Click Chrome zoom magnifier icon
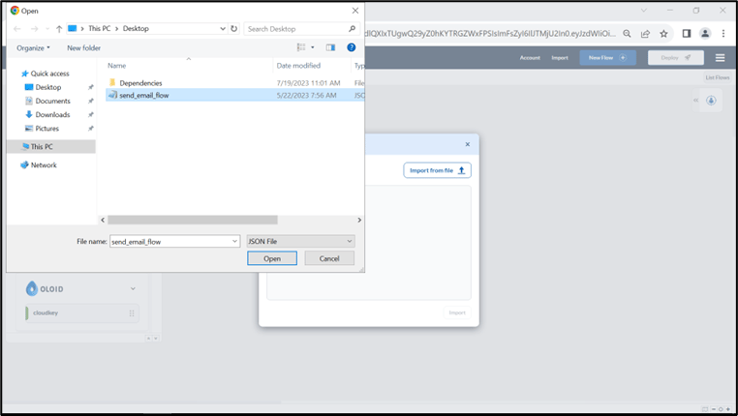 (x=627, y=33)
